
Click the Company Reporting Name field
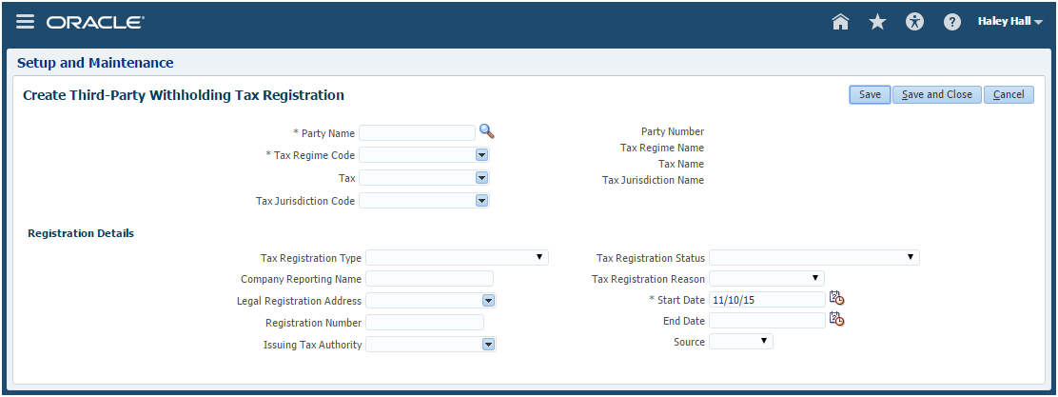429,279
